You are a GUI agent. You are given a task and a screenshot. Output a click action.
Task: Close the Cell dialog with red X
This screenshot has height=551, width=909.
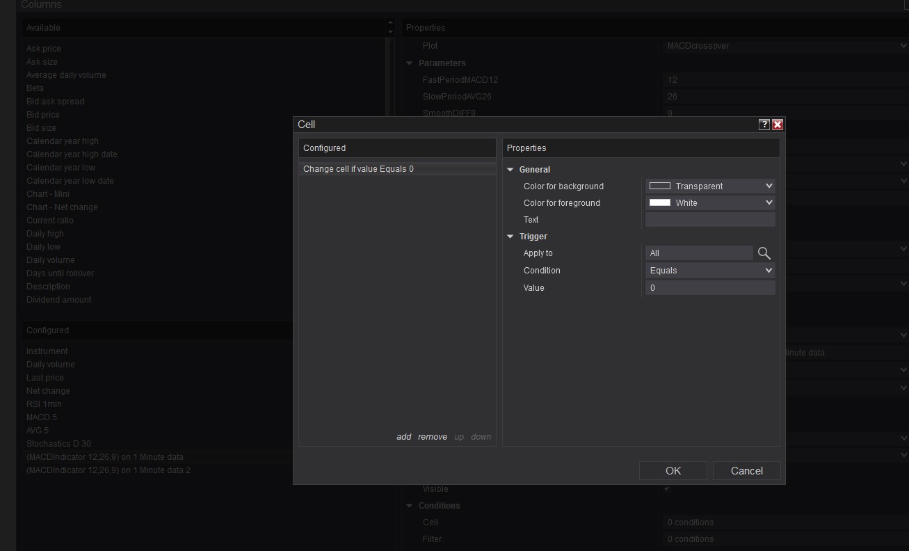point(778,125)
